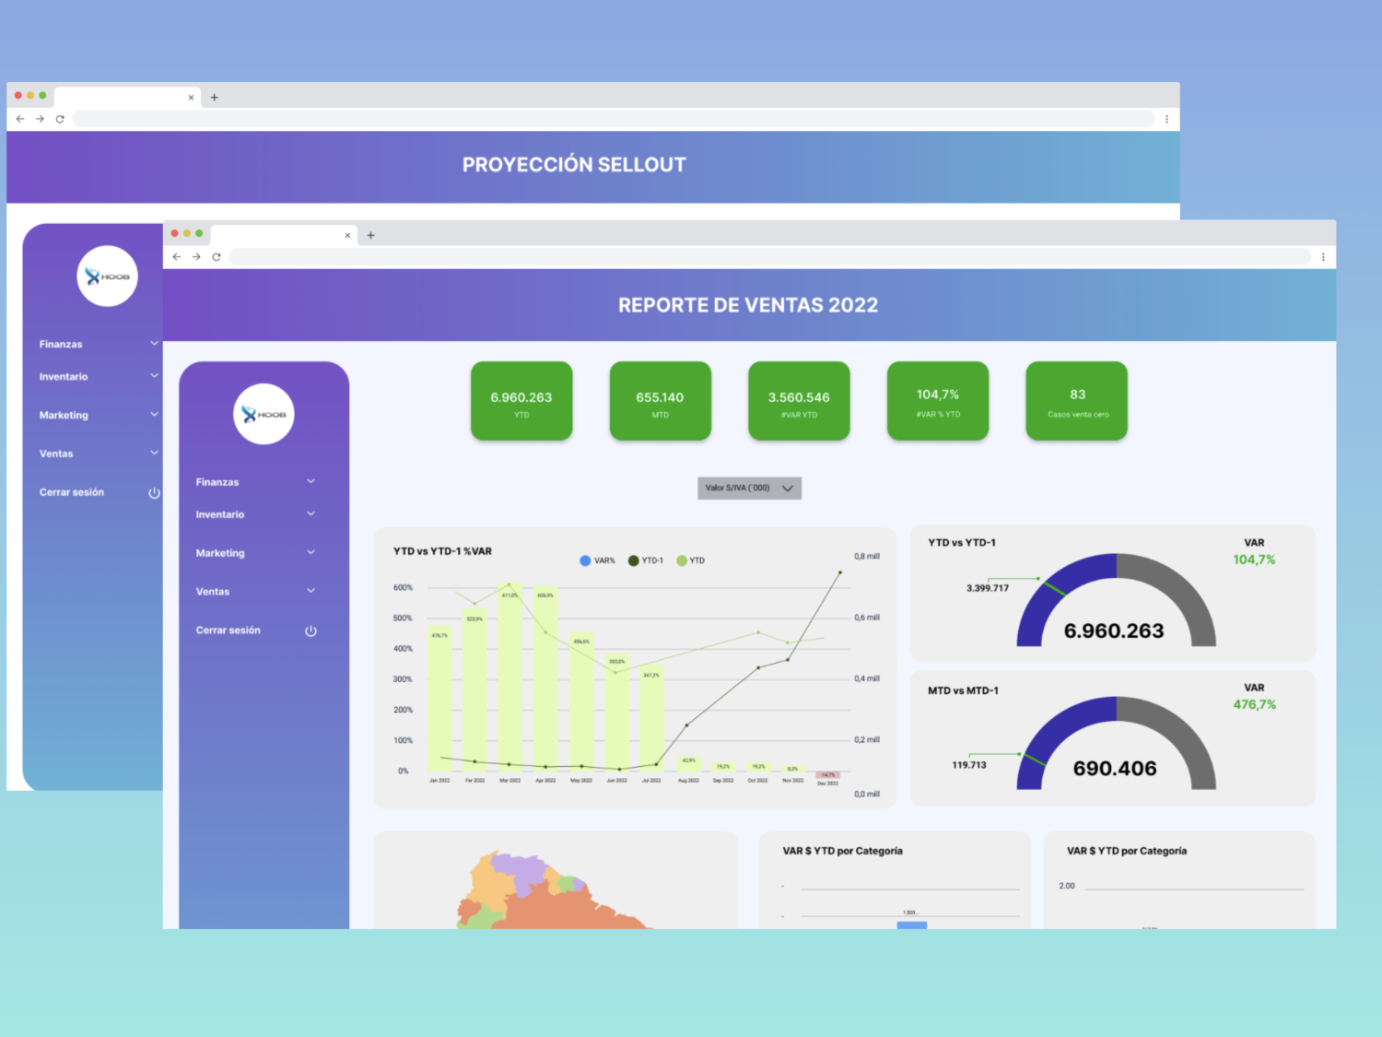
Task: Expand the Inventario chevron in front sidebar
Action: 310,513
